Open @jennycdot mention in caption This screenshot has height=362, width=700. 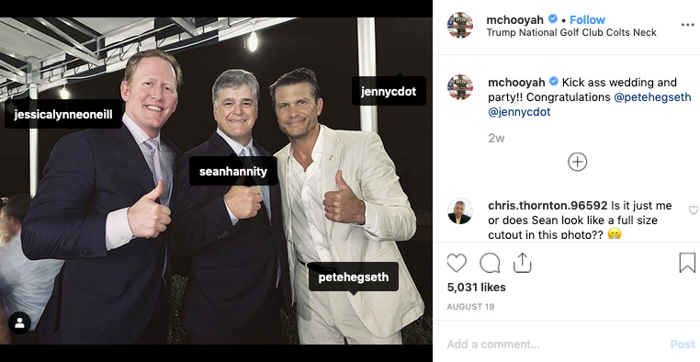[x=519, y=112]
